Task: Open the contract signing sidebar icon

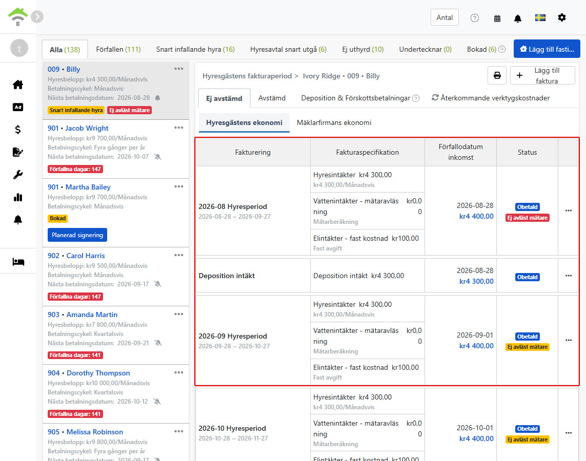Action: [x=18, y=152]
